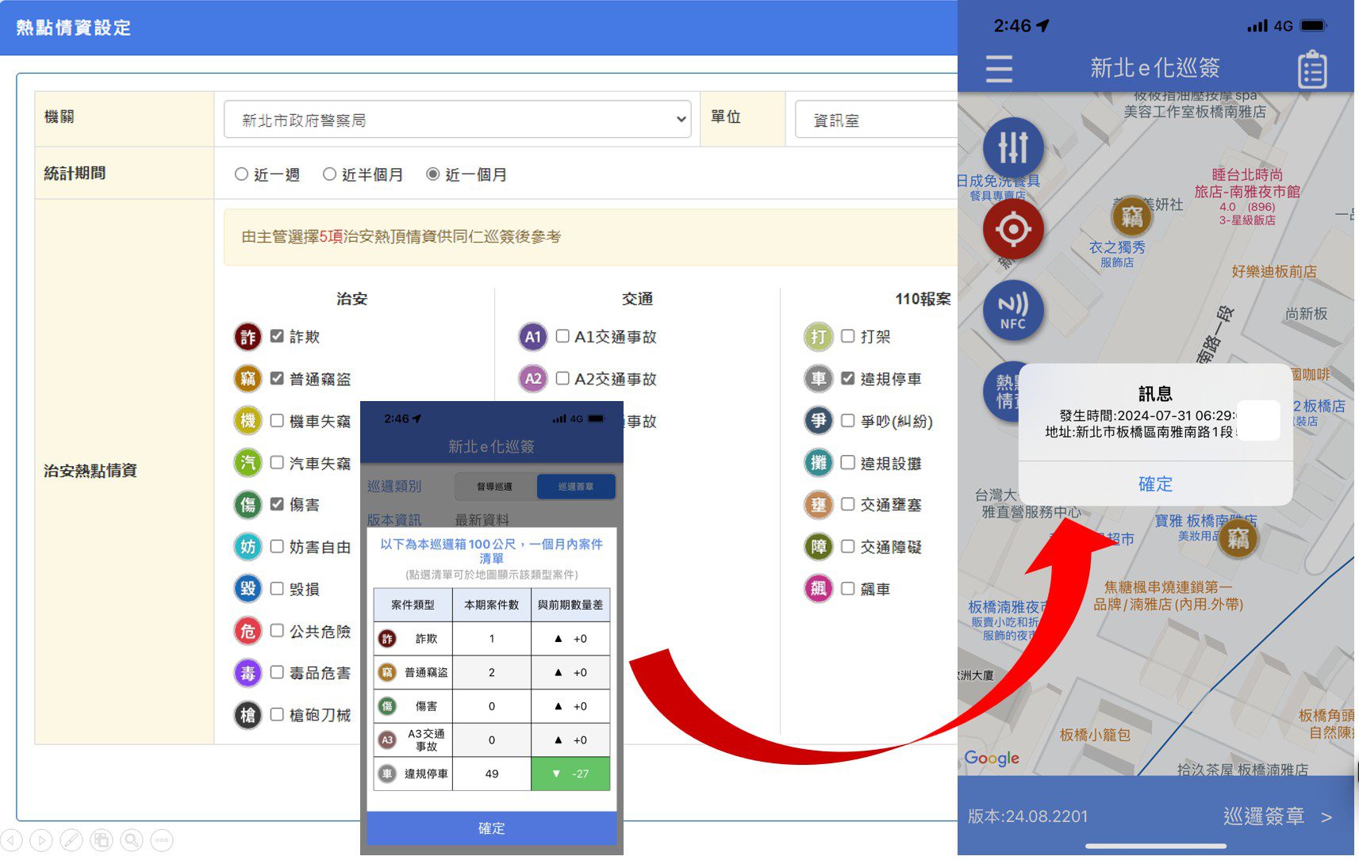Select the 近半個月 radio button
The image size is (1359, 860).
pos(329,174)
